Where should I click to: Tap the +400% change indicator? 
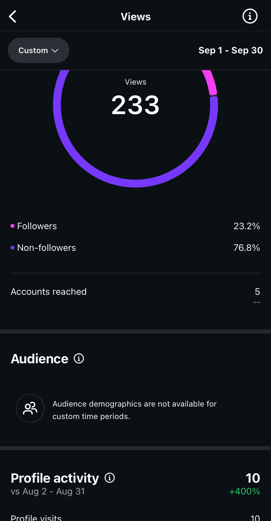[244, 491]
